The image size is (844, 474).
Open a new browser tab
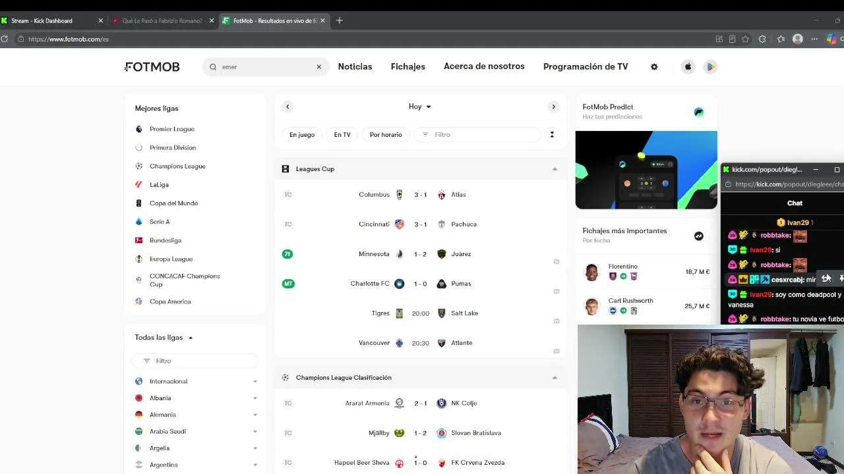[340, 20]
